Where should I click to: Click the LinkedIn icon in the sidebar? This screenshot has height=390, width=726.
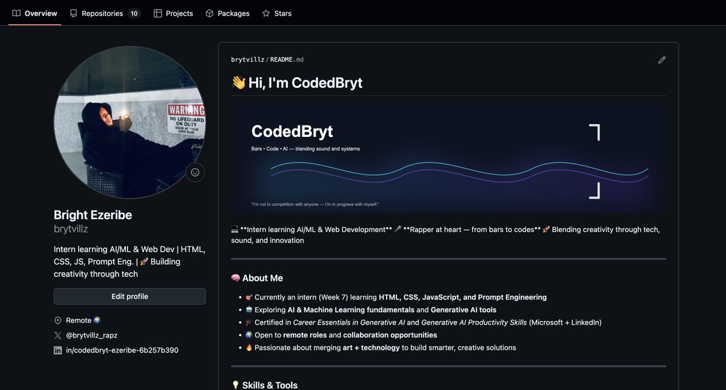click(57, 350)
